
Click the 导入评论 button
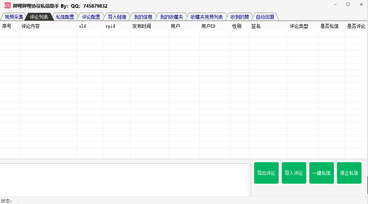(294, 173)
